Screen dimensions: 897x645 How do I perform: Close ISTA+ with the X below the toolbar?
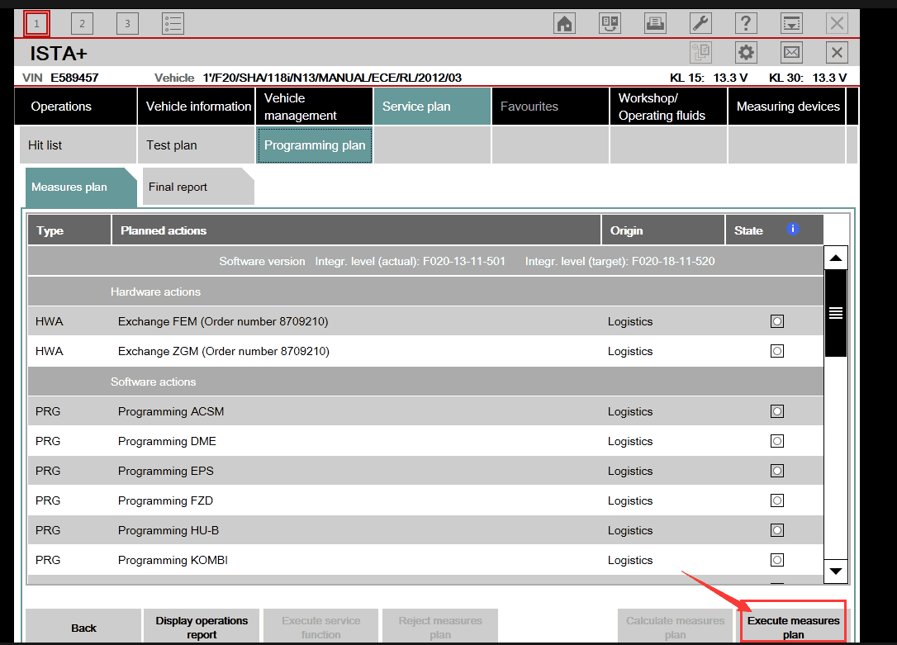(837, 53)
